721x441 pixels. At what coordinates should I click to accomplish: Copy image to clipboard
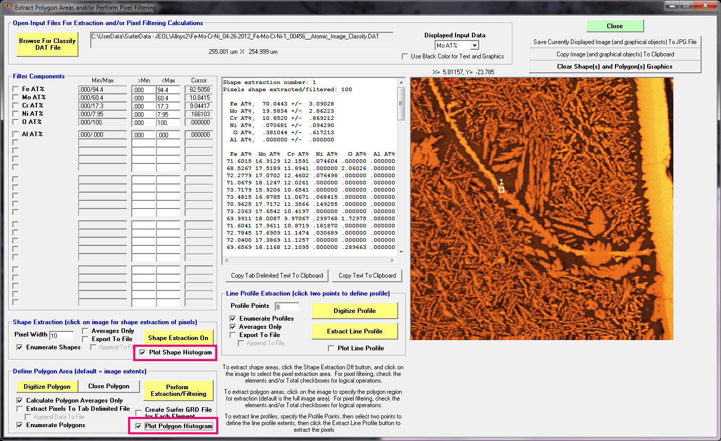click(x=614, y=54)
